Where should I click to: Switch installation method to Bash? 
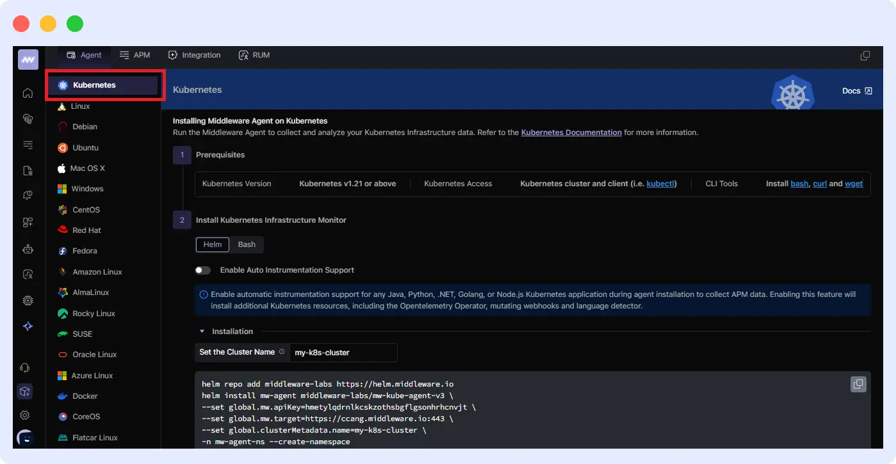(x=247, y=244)
